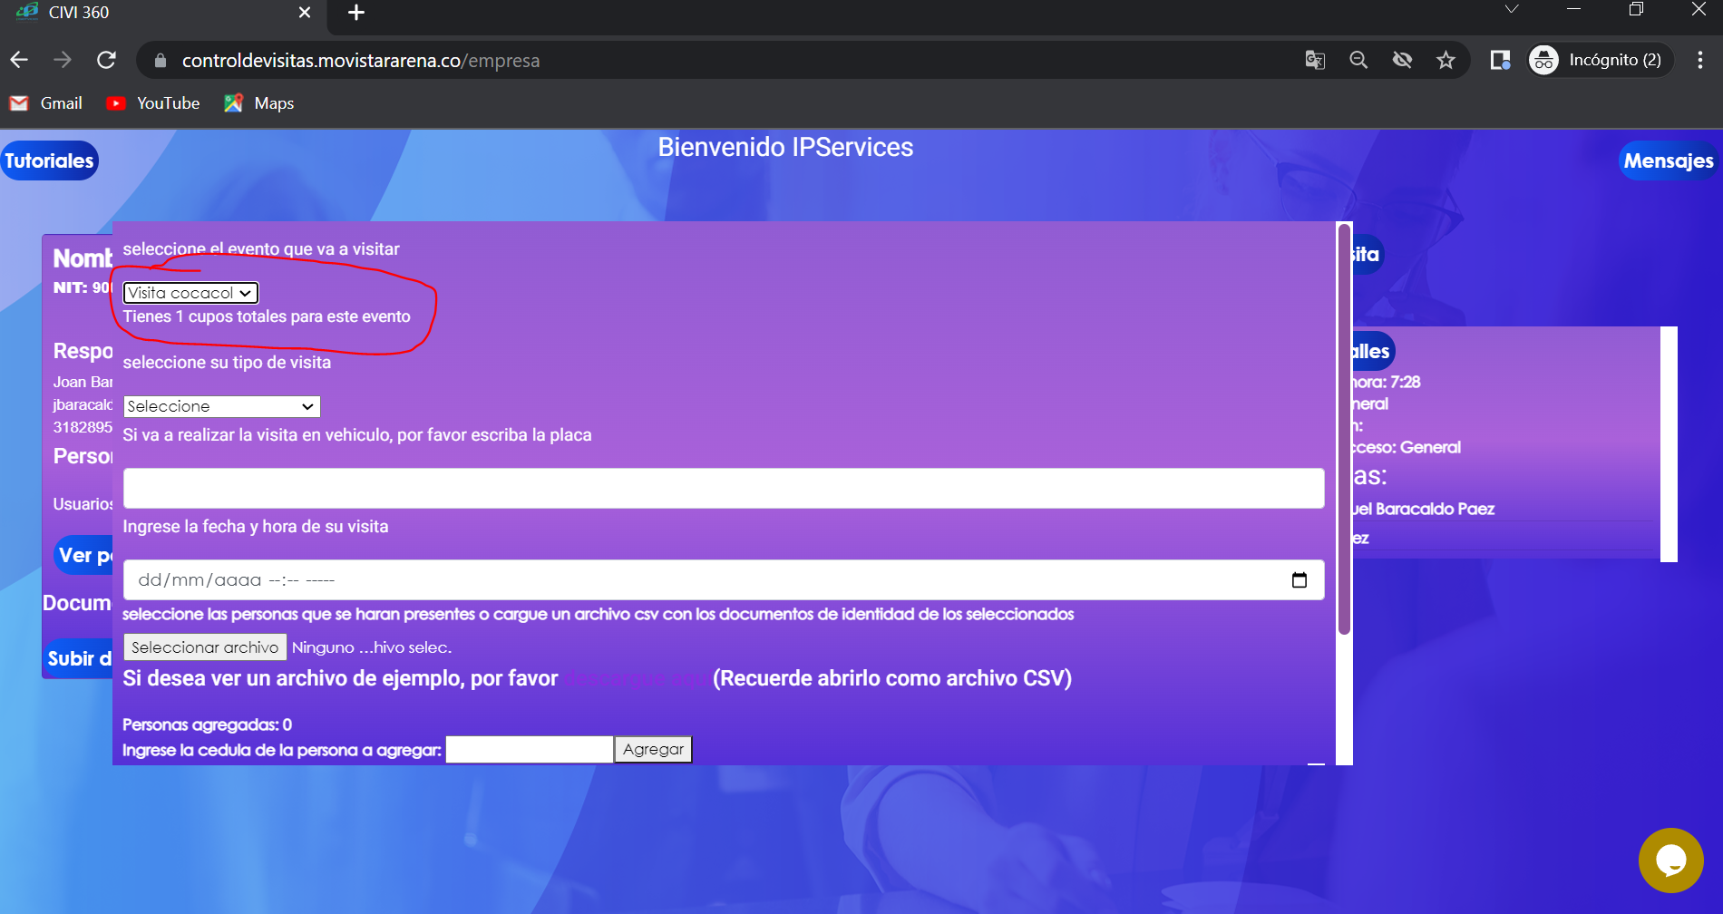Click the address bar URL
This screenshot has height=914, width=1723.
360,61
